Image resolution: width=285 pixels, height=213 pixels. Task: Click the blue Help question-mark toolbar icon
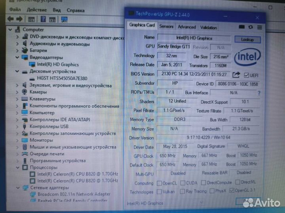click(x=42, y=19)
